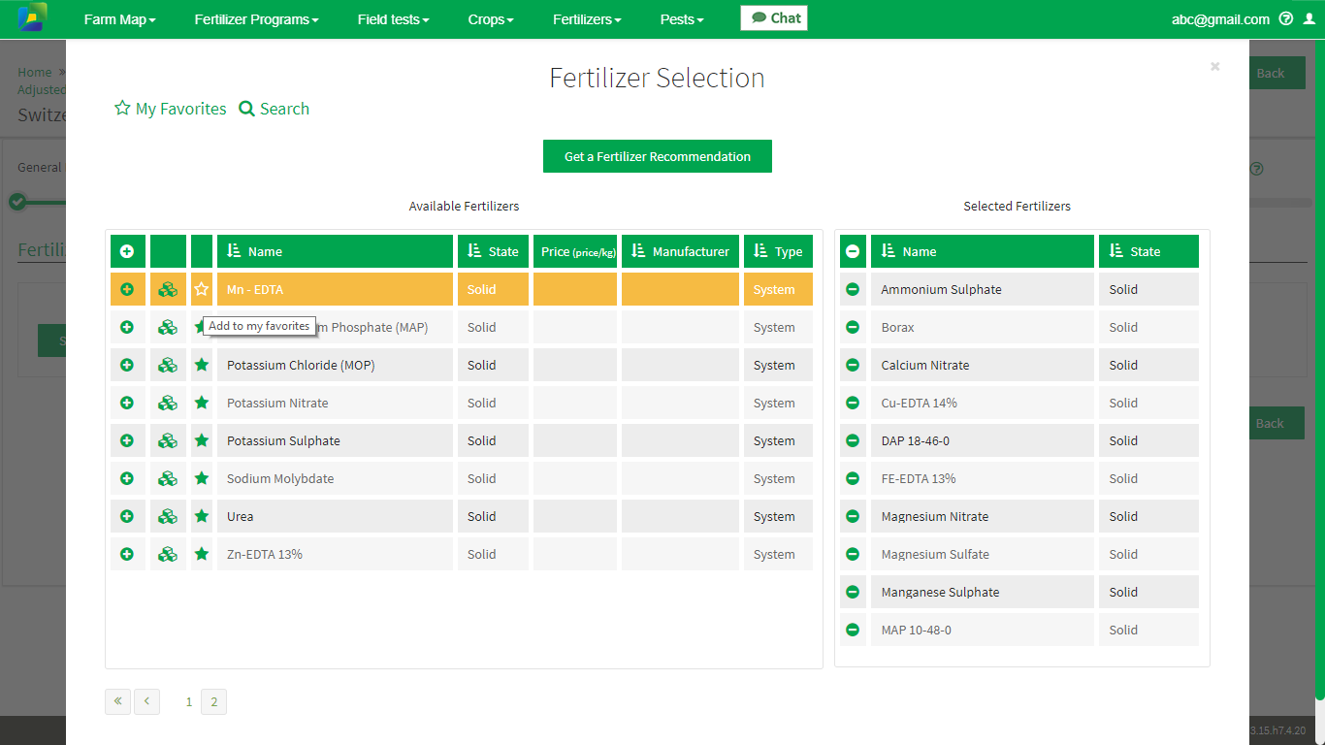This screenshot has width=1325, height=745.
Task: Open the Field tests menu
Action: [393, 19]
